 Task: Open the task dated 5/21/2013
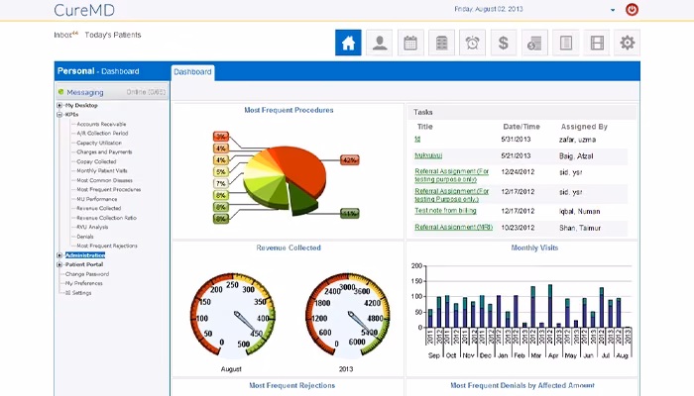(x=428, y=155)
